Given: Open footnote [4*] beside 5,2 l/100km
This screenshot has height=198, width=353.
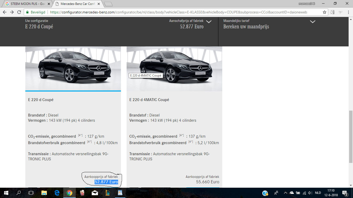Looking at the screenshot, I should [191, 142].
